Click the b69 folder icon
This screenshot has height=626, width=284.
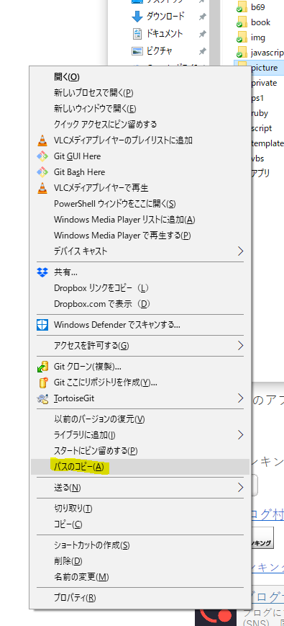[x=242, y=7]
